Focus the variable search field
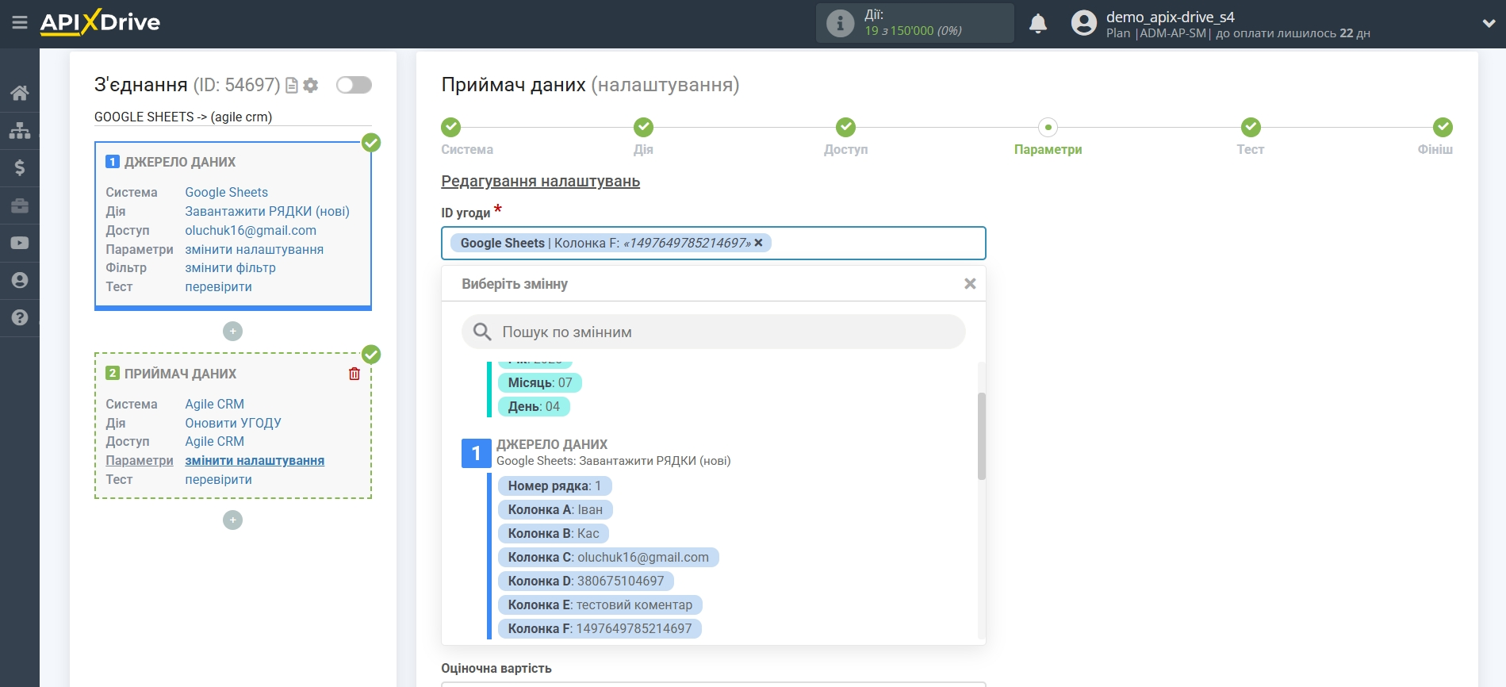Image resolution: width=1506 pixels, height=687 pixels. tap(714, 332)
